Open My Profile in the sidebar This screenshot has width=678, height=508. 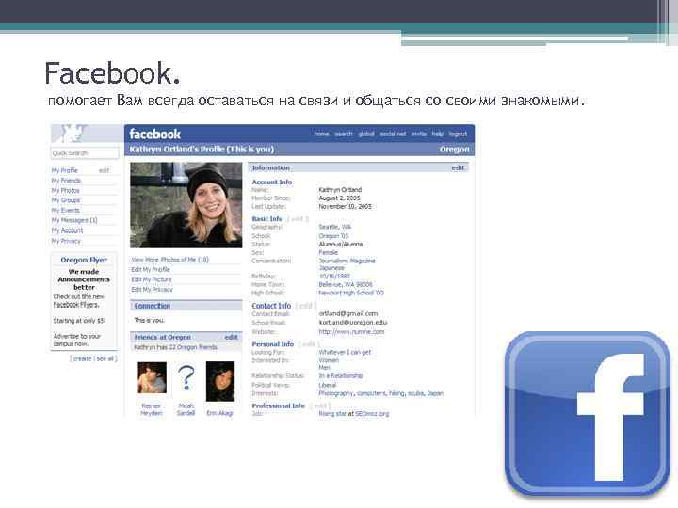pyautogui.click(x=64, y=170)
